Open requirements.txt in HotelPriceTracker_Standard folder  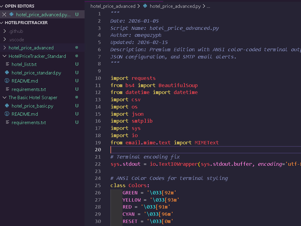point(29,89)
